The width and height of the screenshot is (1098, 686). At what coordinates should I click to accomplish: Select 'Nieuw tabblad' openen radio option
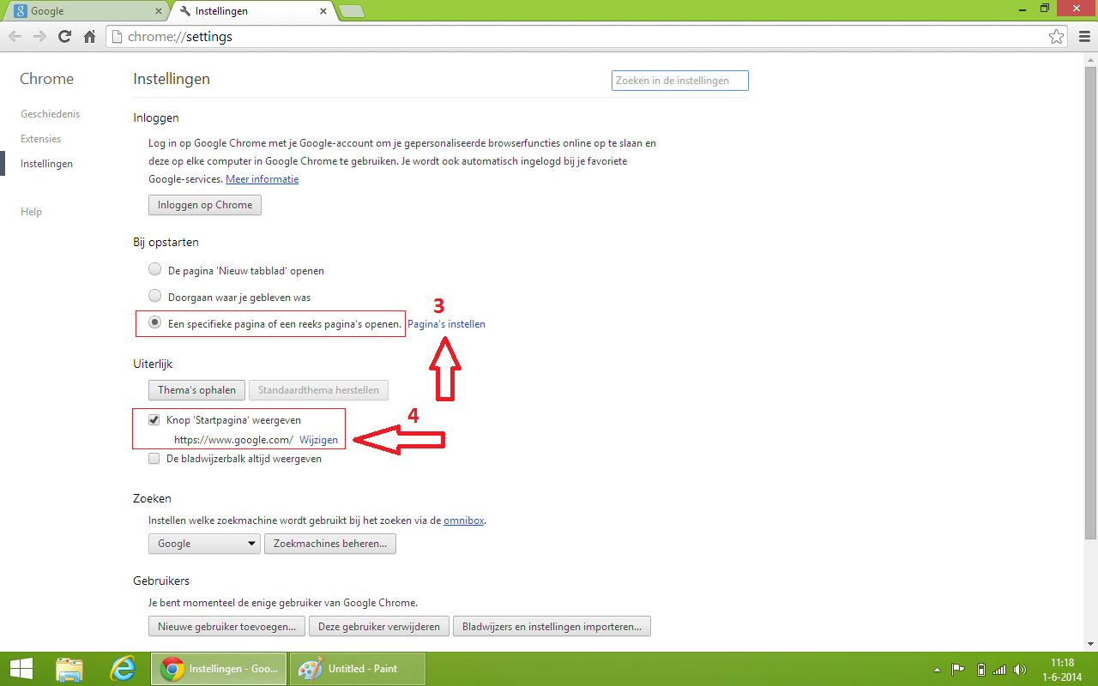pos(154,270)
